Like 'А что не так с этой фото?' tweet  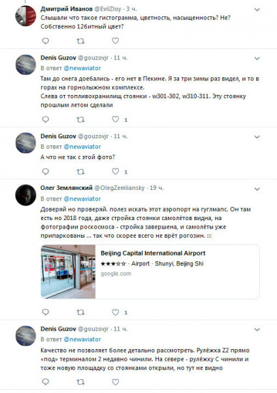coord(115,172)
